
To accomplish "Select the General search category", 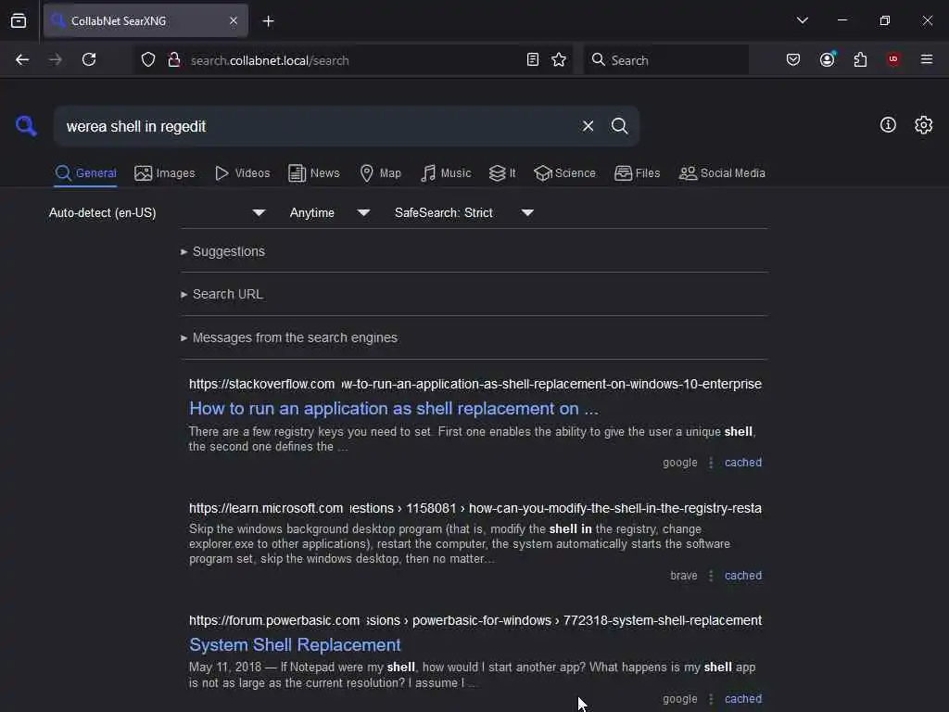I will (85, 173).
